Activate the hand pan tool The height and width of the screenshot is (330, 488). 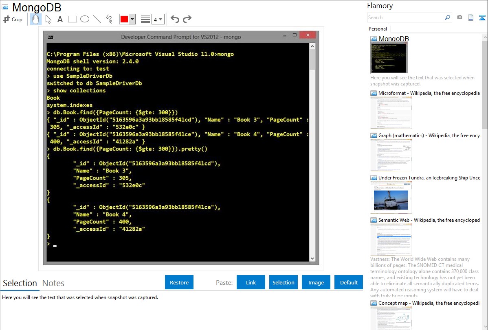click(x=36, y=19)
